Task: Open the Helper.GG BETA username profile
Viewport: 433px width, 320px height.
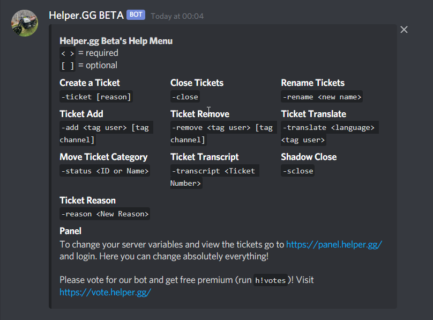Action: click(86, 16)
